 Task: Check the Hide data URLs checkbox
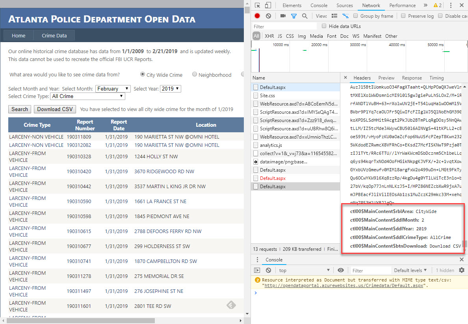pyautogui.click(x=324, y=26)
